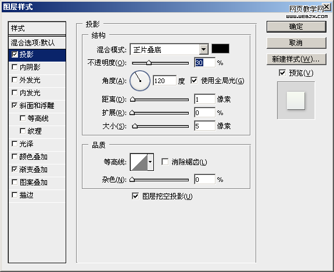Click the 取消 button
The image size is (334, 272).
coord(296,43)
